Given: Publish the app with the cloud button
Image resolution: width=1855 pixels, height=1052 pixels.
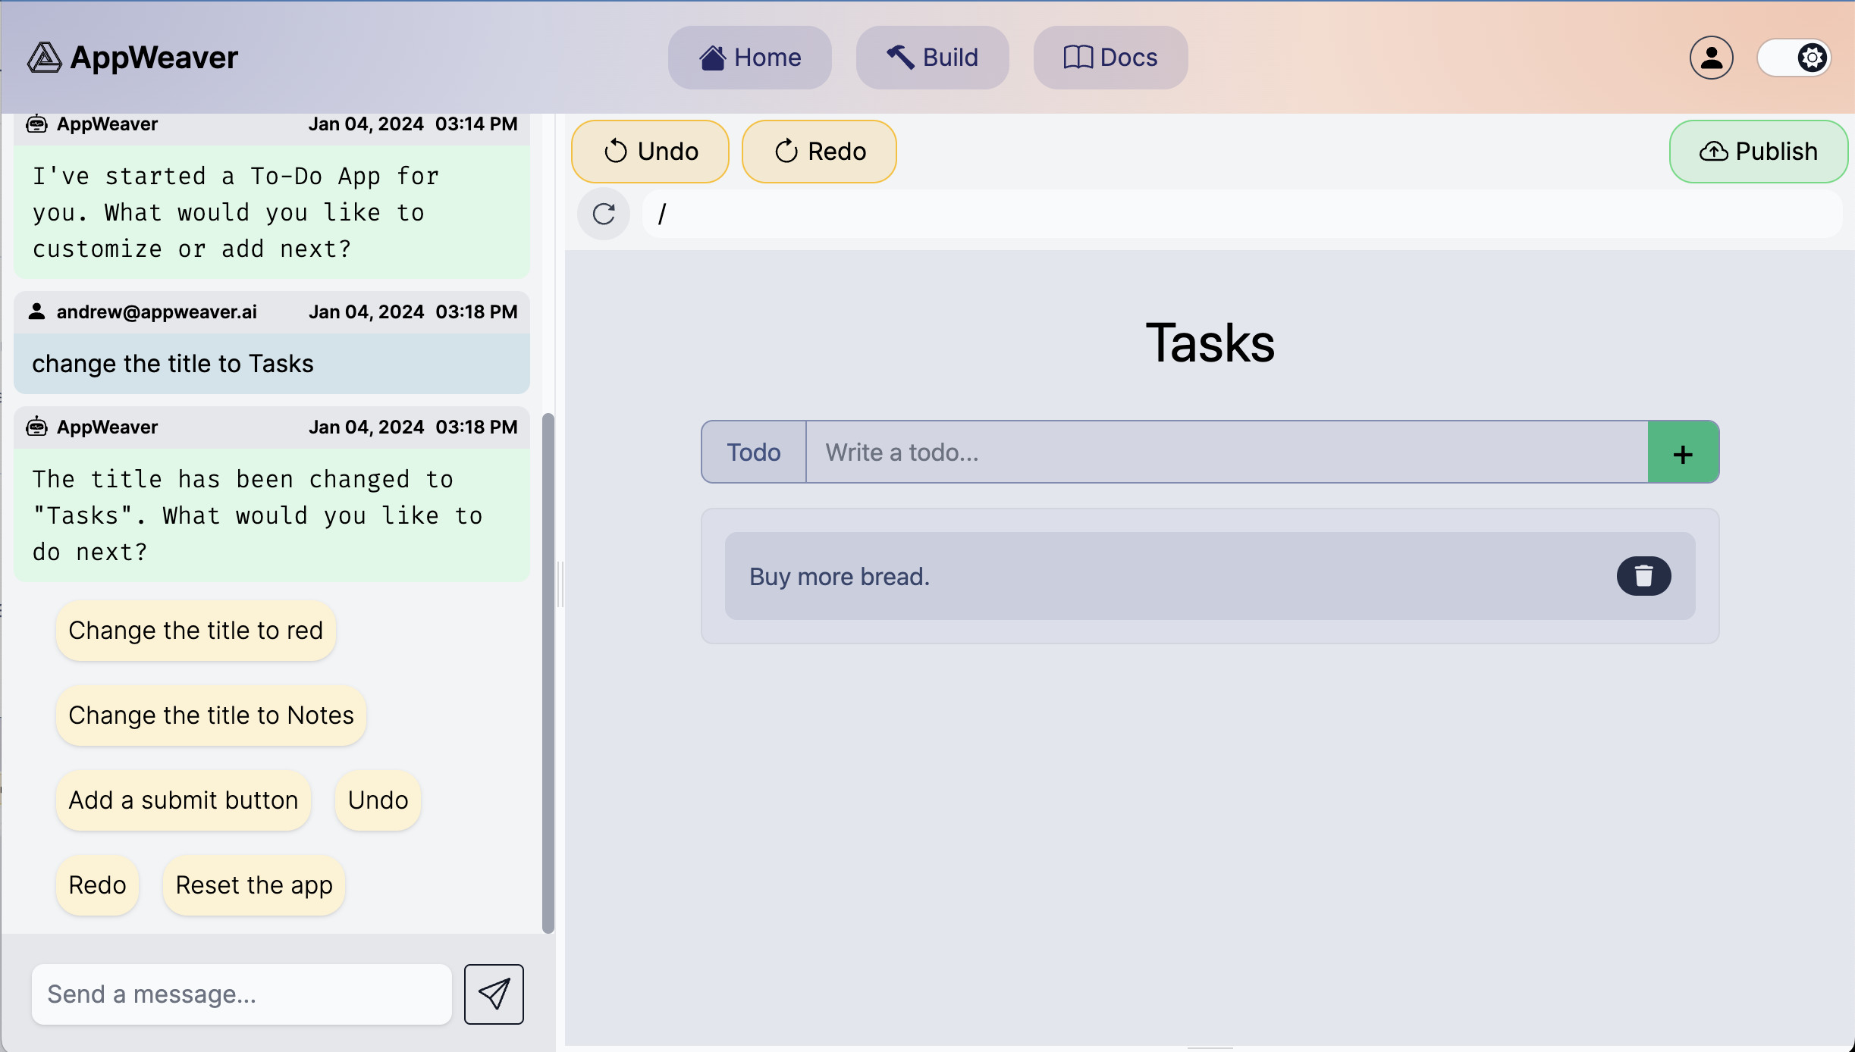Looking at the screenshot, I should [1758, 152].
